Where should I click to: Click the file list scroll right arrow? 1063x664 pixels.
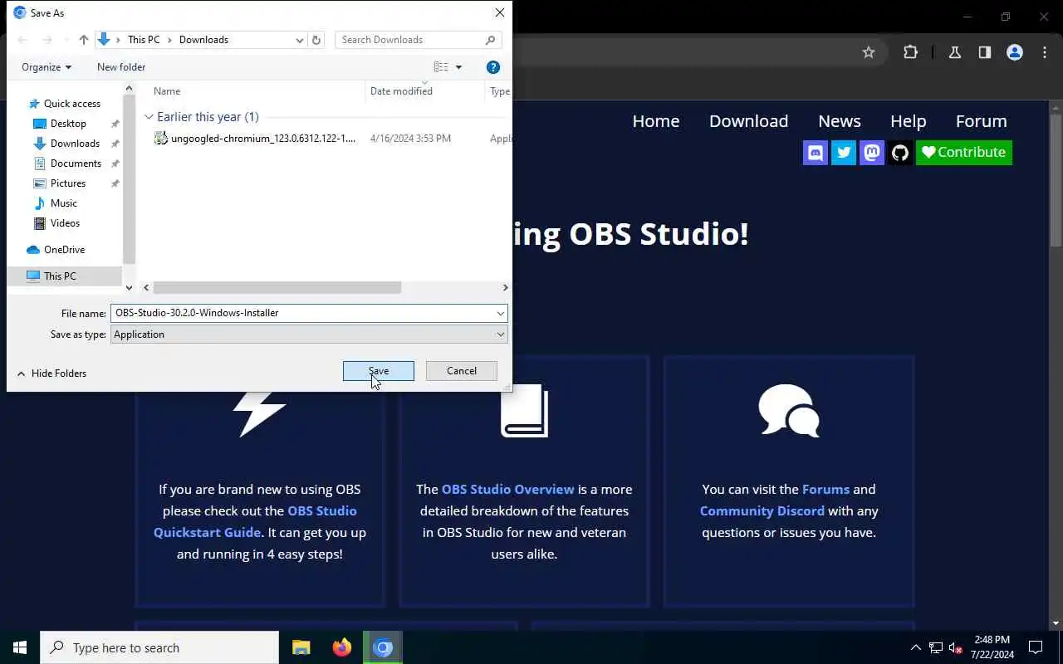pyautogui.click(x=505, y=288)
